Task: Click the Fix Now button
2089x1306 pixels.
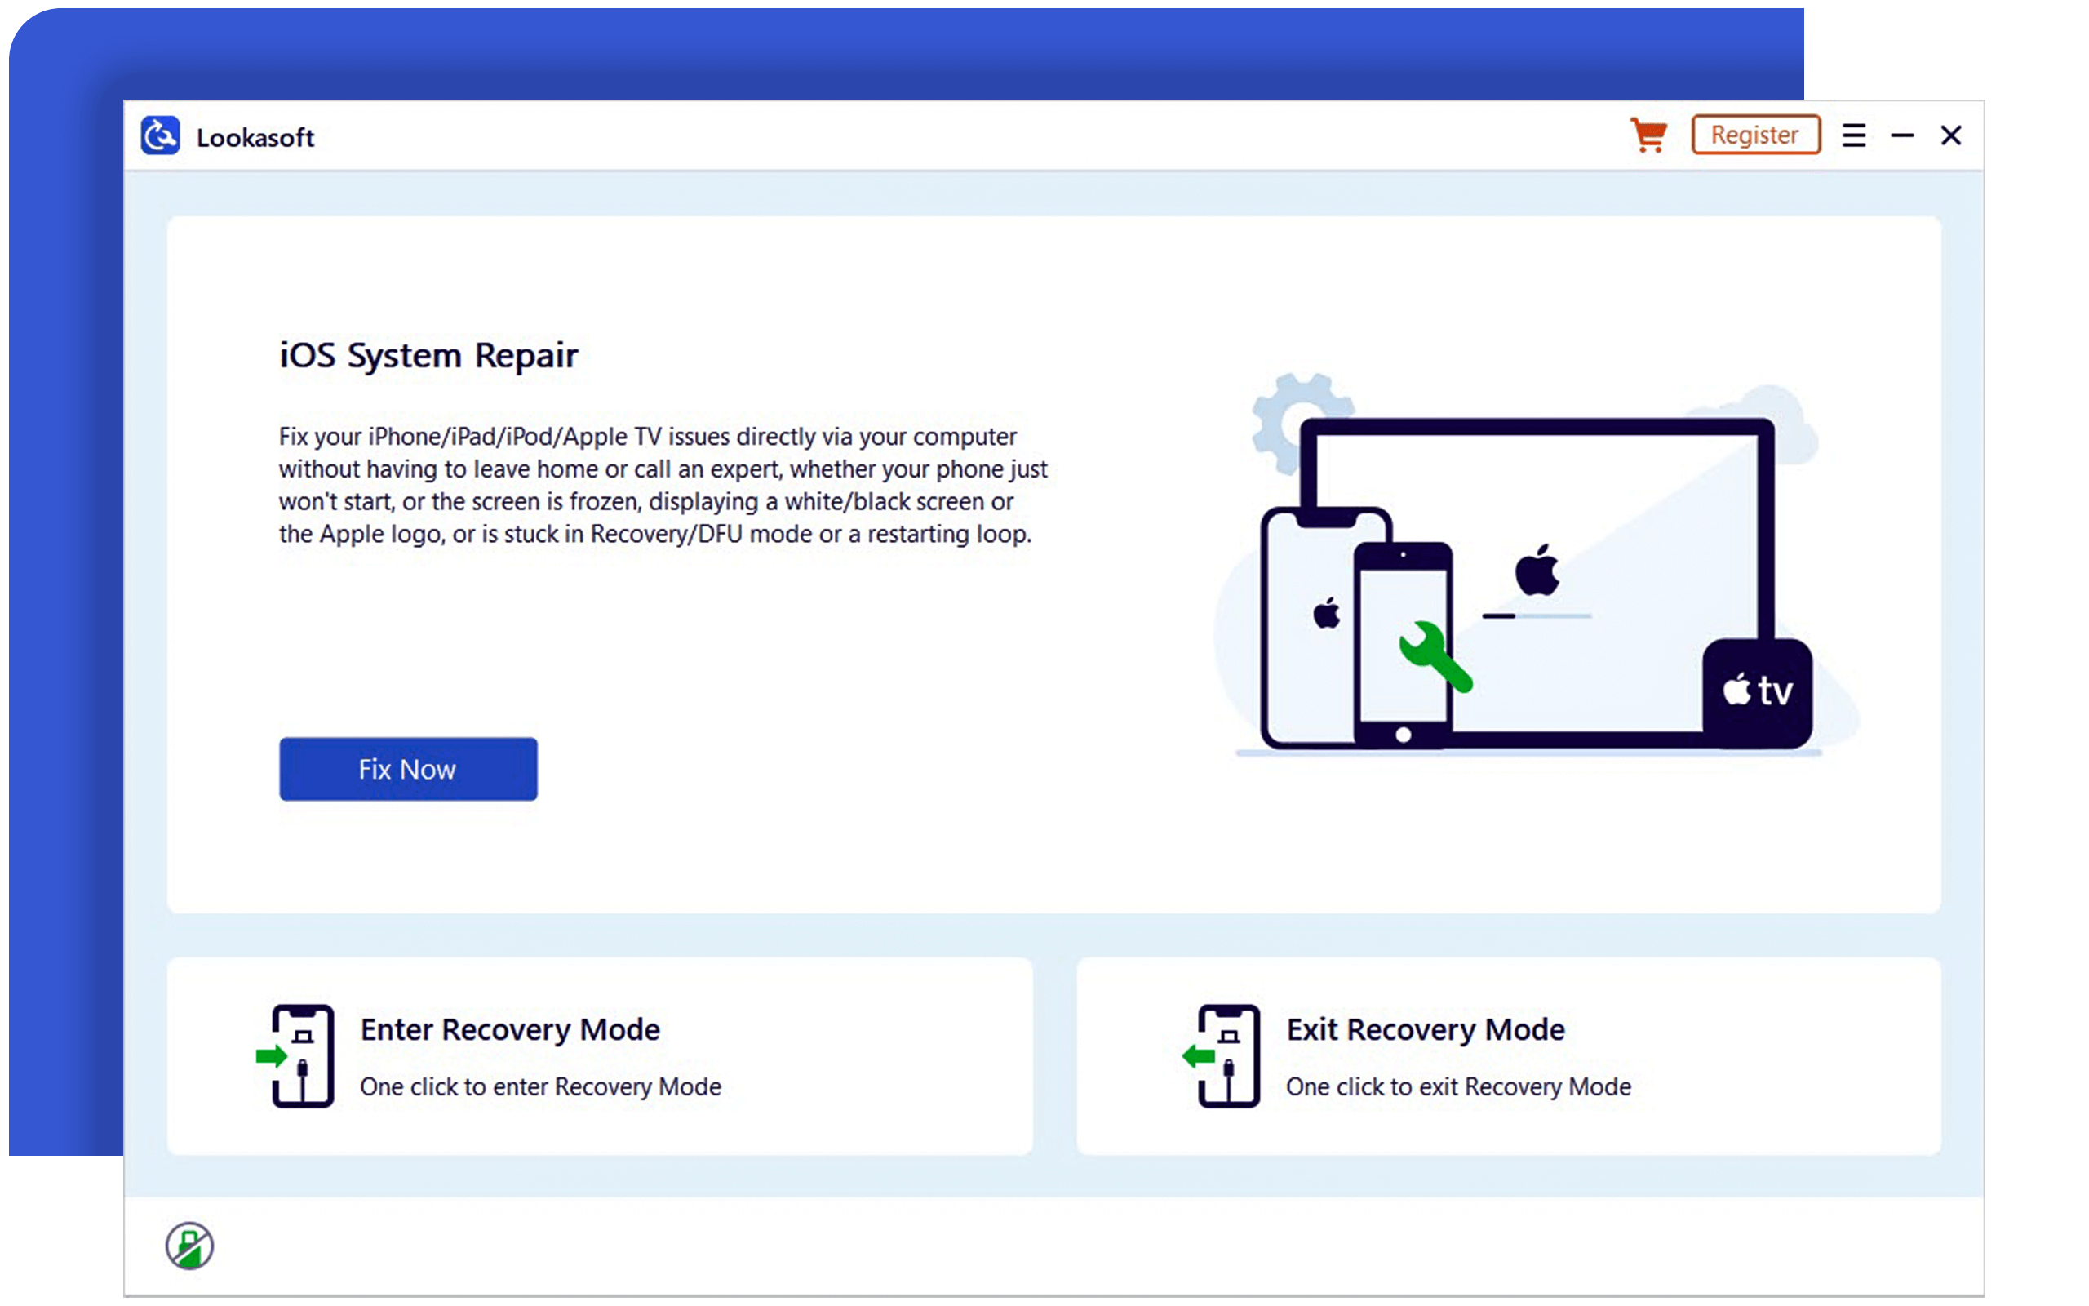Action: pos(408,769)
